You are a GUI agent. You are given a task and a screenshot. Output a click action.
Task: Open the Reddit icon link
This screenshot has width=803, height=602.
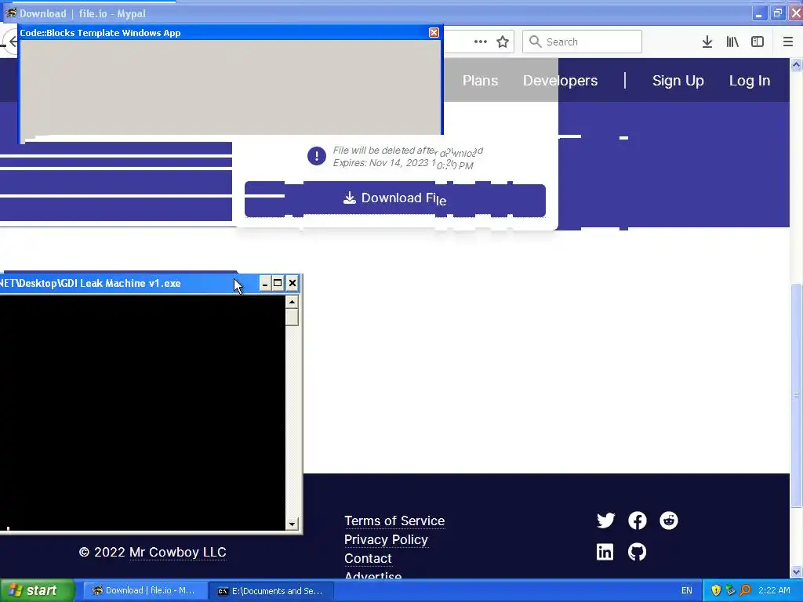pyautogui.click(x=668, y=520)
